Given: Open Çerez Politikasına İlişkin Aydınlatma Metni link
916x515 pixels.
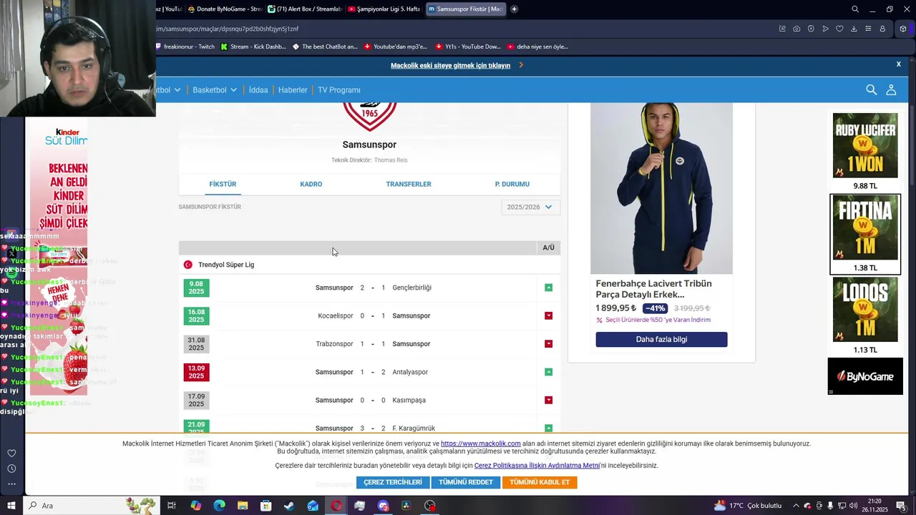Looking at the screenshot, I should tap(537, 466).
